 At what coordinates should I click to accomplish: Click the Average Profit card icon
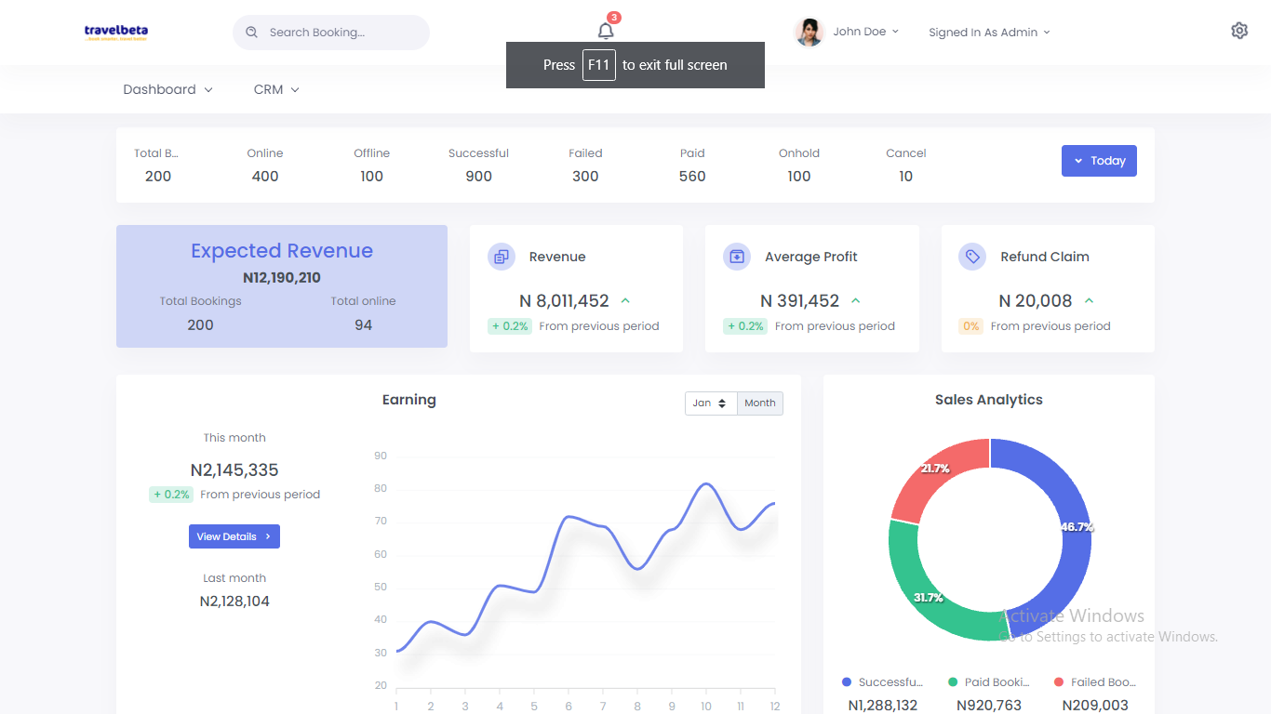737,257
